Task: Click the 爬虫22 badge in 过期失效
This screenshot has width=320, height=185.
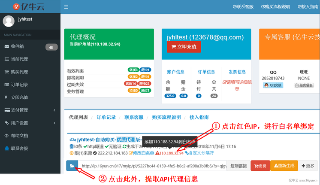Action: (x=145, y=84)
